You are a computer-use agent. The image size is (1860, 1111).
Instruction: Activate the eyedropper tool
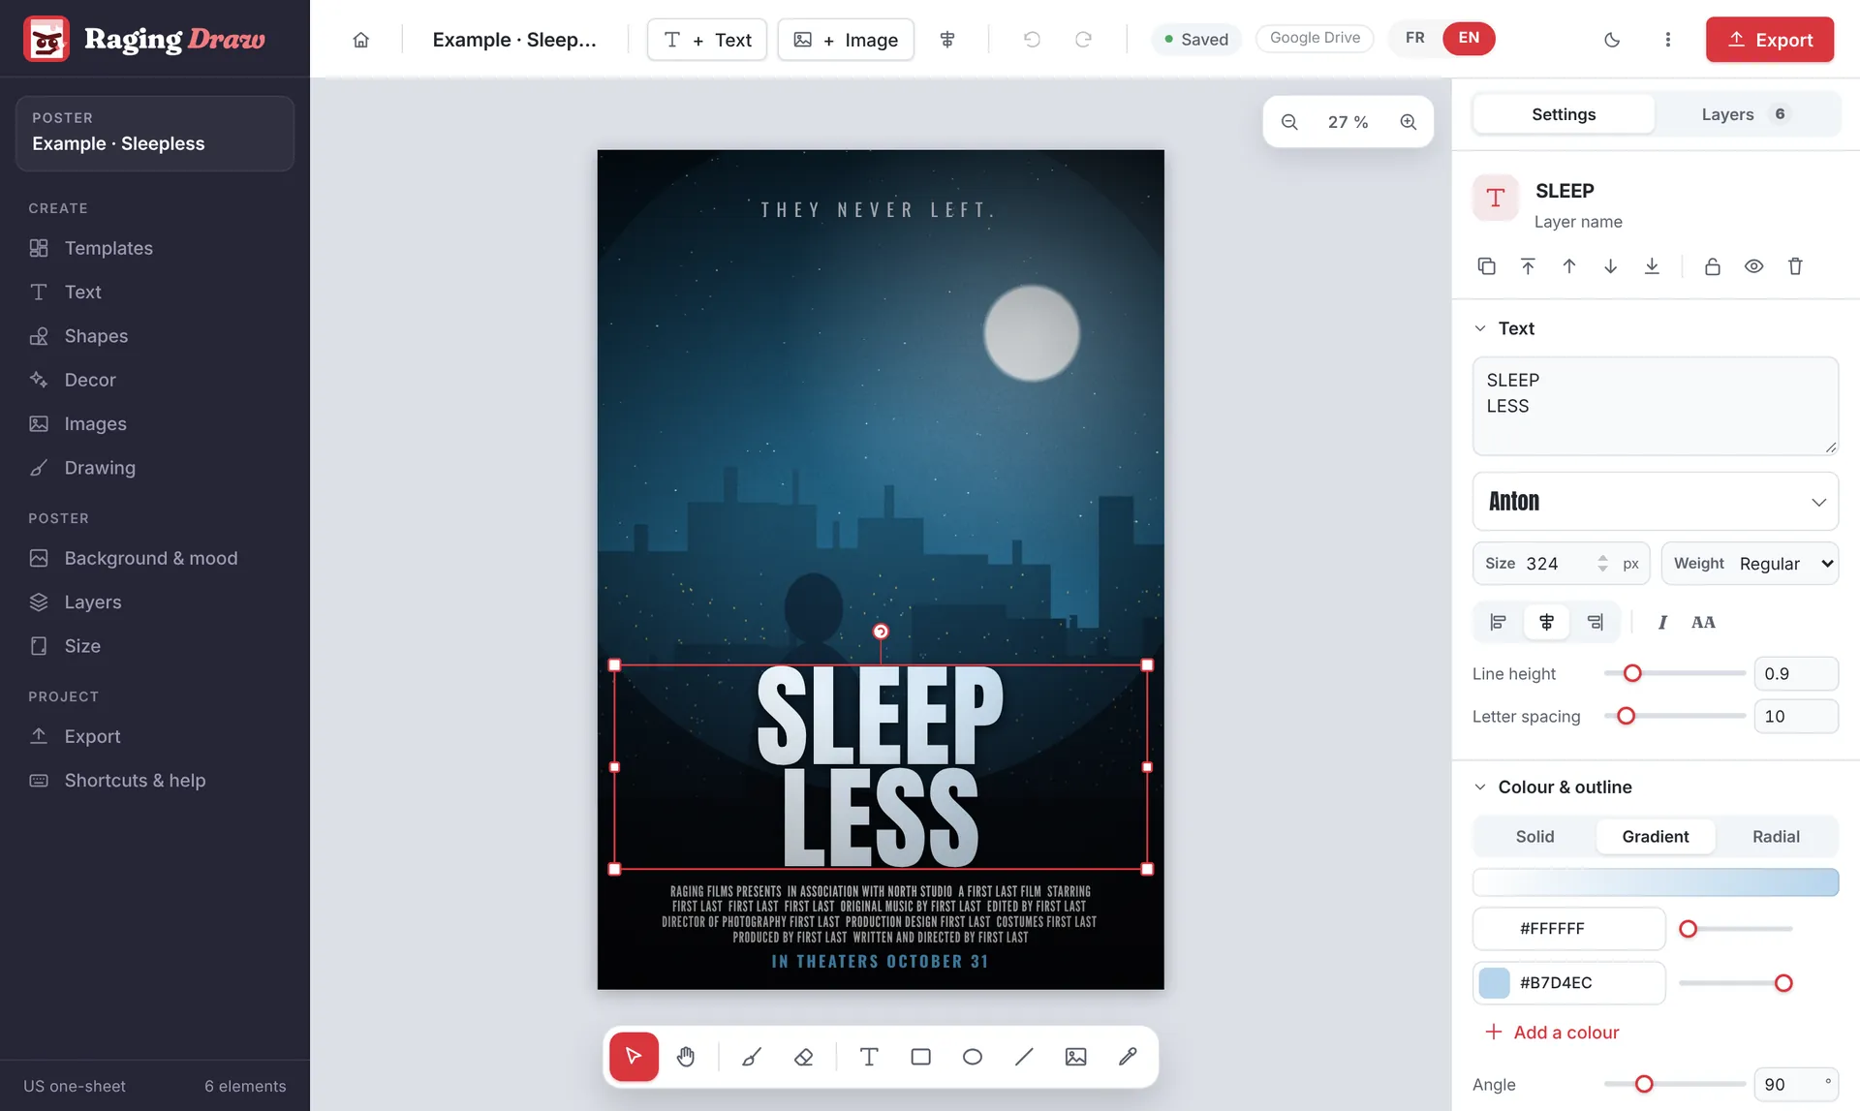click(1128, 1057)
